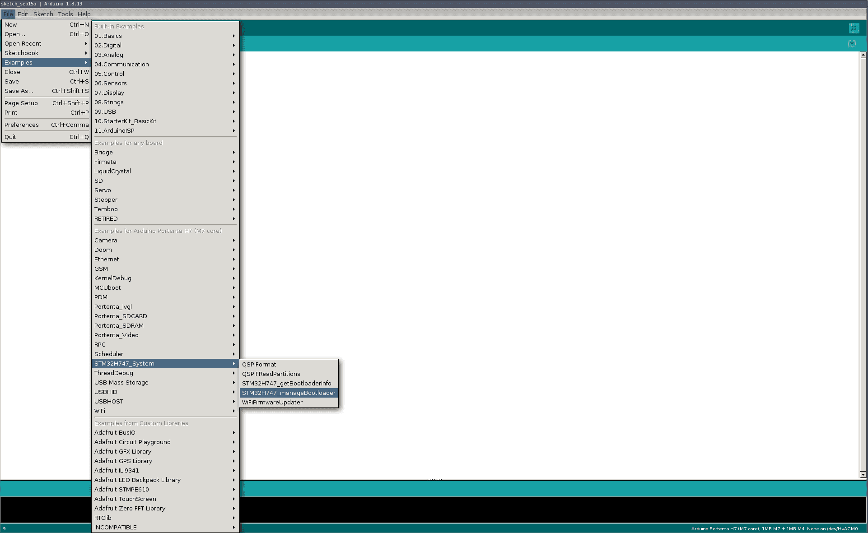Open the Tools menu
Screen dimensions: 868x533
pyautogui.click(x=65, y=14)
